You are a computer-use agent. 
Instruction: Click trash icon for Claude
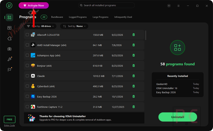(x=134, y=76)
